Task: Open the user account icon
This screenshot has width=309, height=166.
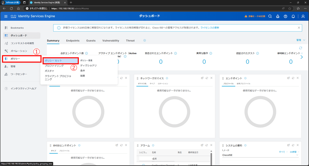Action: coord(303,16)
